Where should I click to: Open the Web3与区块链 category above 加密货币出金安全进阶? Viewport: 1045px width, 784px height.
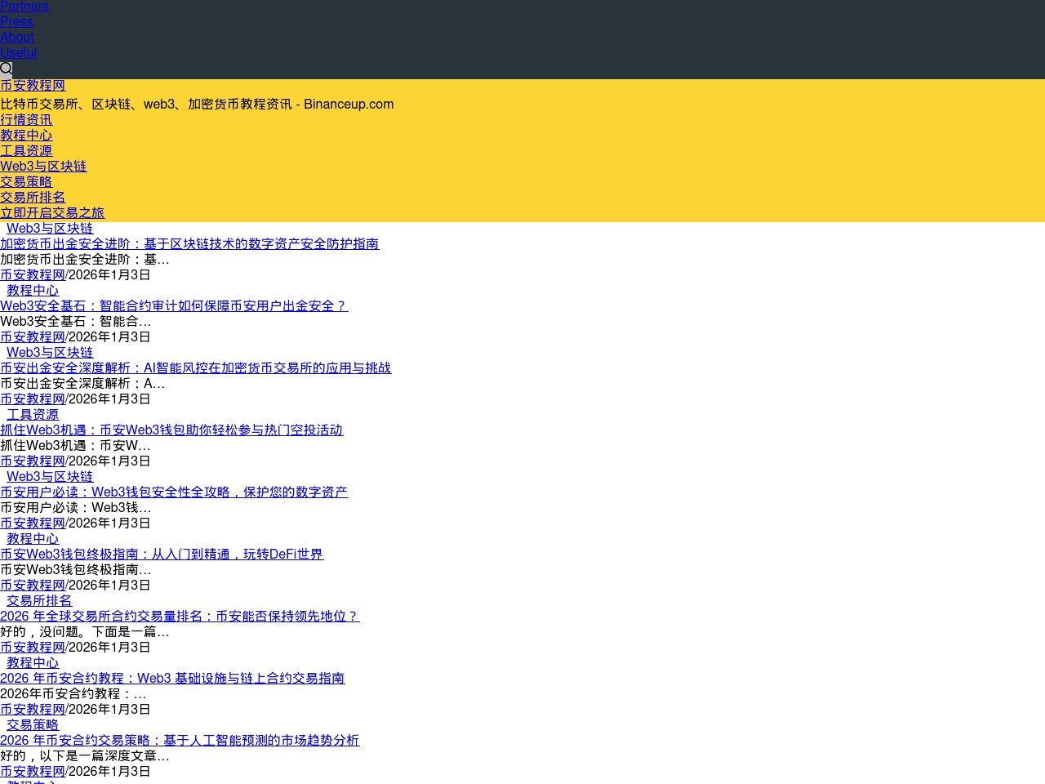tap(50, 229)
